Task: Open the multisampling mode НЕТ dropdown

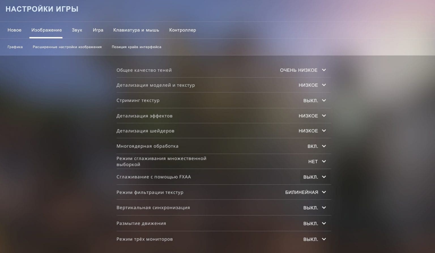Action: tap(317, 161)
